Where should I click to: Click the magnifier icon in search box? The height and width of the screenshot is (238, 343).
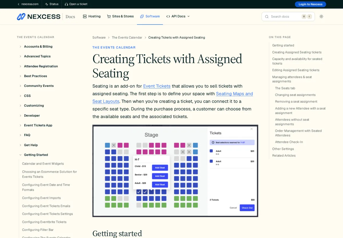pos(267,17)
